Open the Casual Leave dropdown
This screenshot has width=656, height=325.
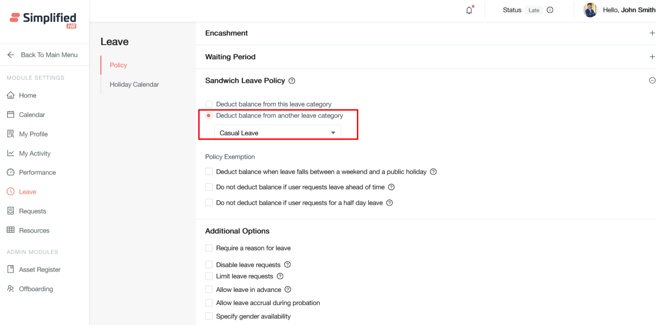pos(278,133)
